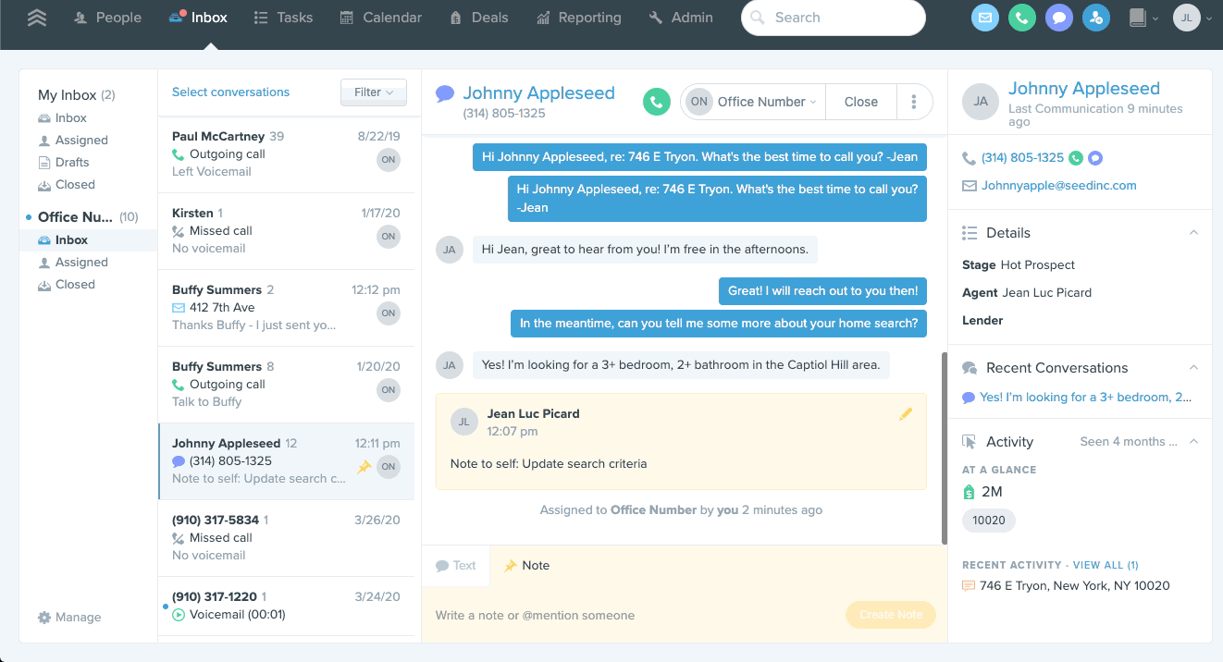The height and width of the screenshot is (662, 1223).
Task: Open the three-dot conversation options menu
Action: [x=914, y=102]
